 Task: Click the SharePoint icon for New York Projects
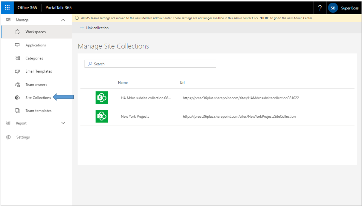(102, 116)
